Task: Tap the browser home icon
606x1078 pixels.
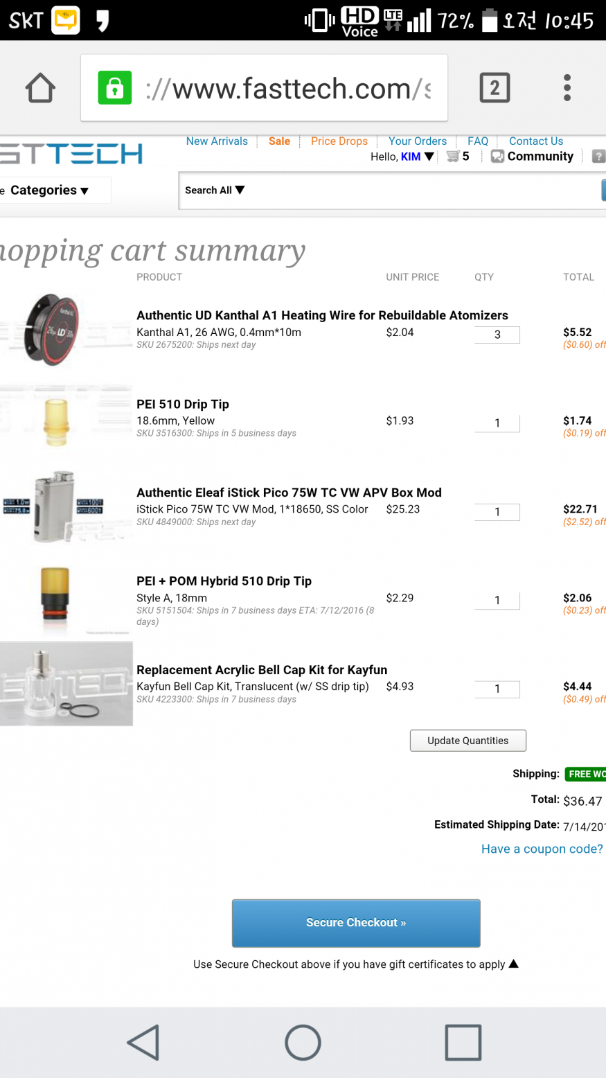Action: pyautogui.click(x=40, y=88)
